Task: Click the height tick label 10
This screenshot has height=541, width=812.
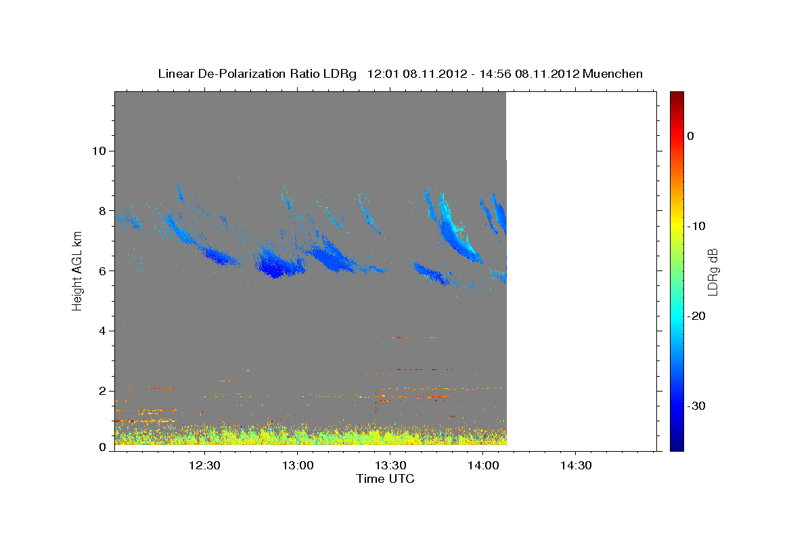Action: coord(99,151)
